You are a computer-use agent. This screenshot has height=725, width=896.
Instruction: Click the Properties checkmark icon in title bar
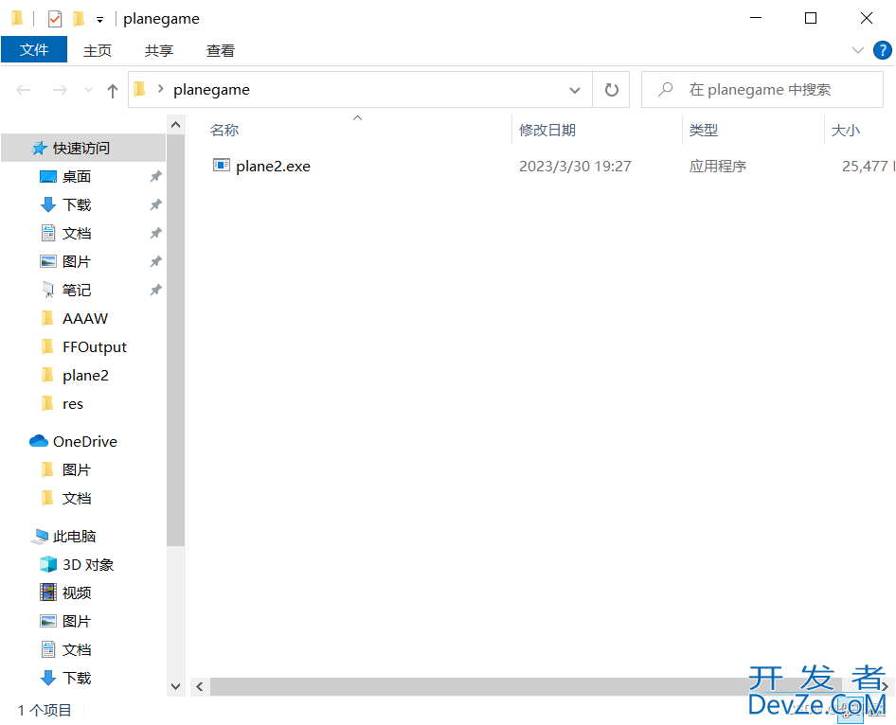point(55,19)
